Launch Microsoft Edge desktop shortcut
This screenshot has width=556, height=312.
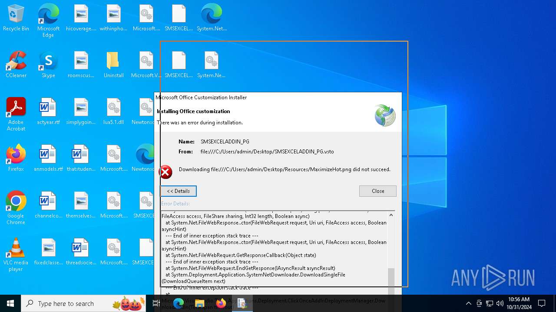point(48,21)
